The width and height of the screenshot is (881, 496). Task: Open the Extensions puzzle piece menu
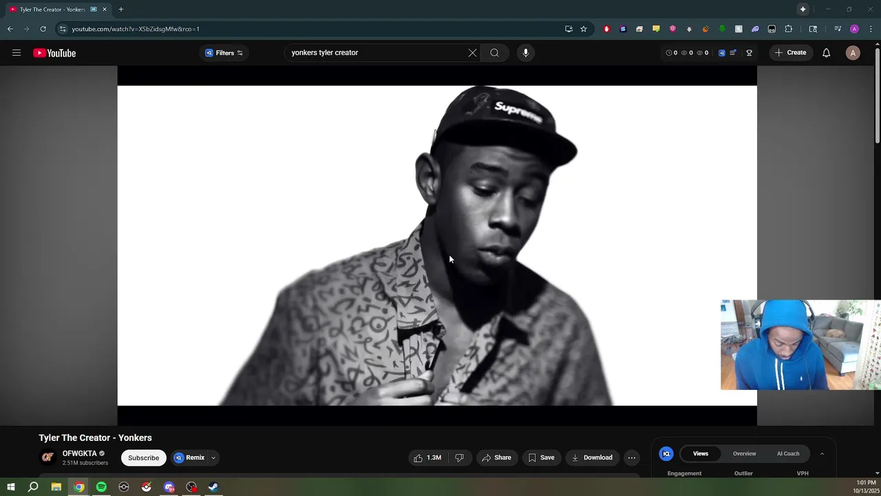pyautogui.click(x=789, y=29)
